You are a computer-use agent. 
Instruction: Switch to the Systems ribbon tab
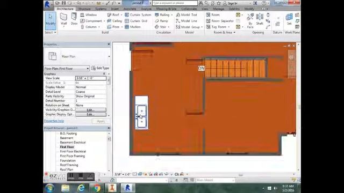[101, 9]
